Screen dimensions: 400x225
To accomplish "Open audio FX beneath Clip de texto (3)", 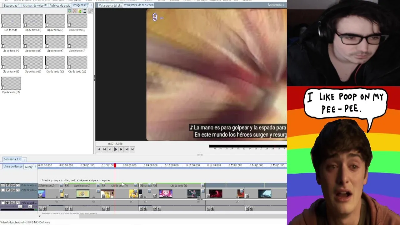I will pyautogui.click(x=67, y=208).
